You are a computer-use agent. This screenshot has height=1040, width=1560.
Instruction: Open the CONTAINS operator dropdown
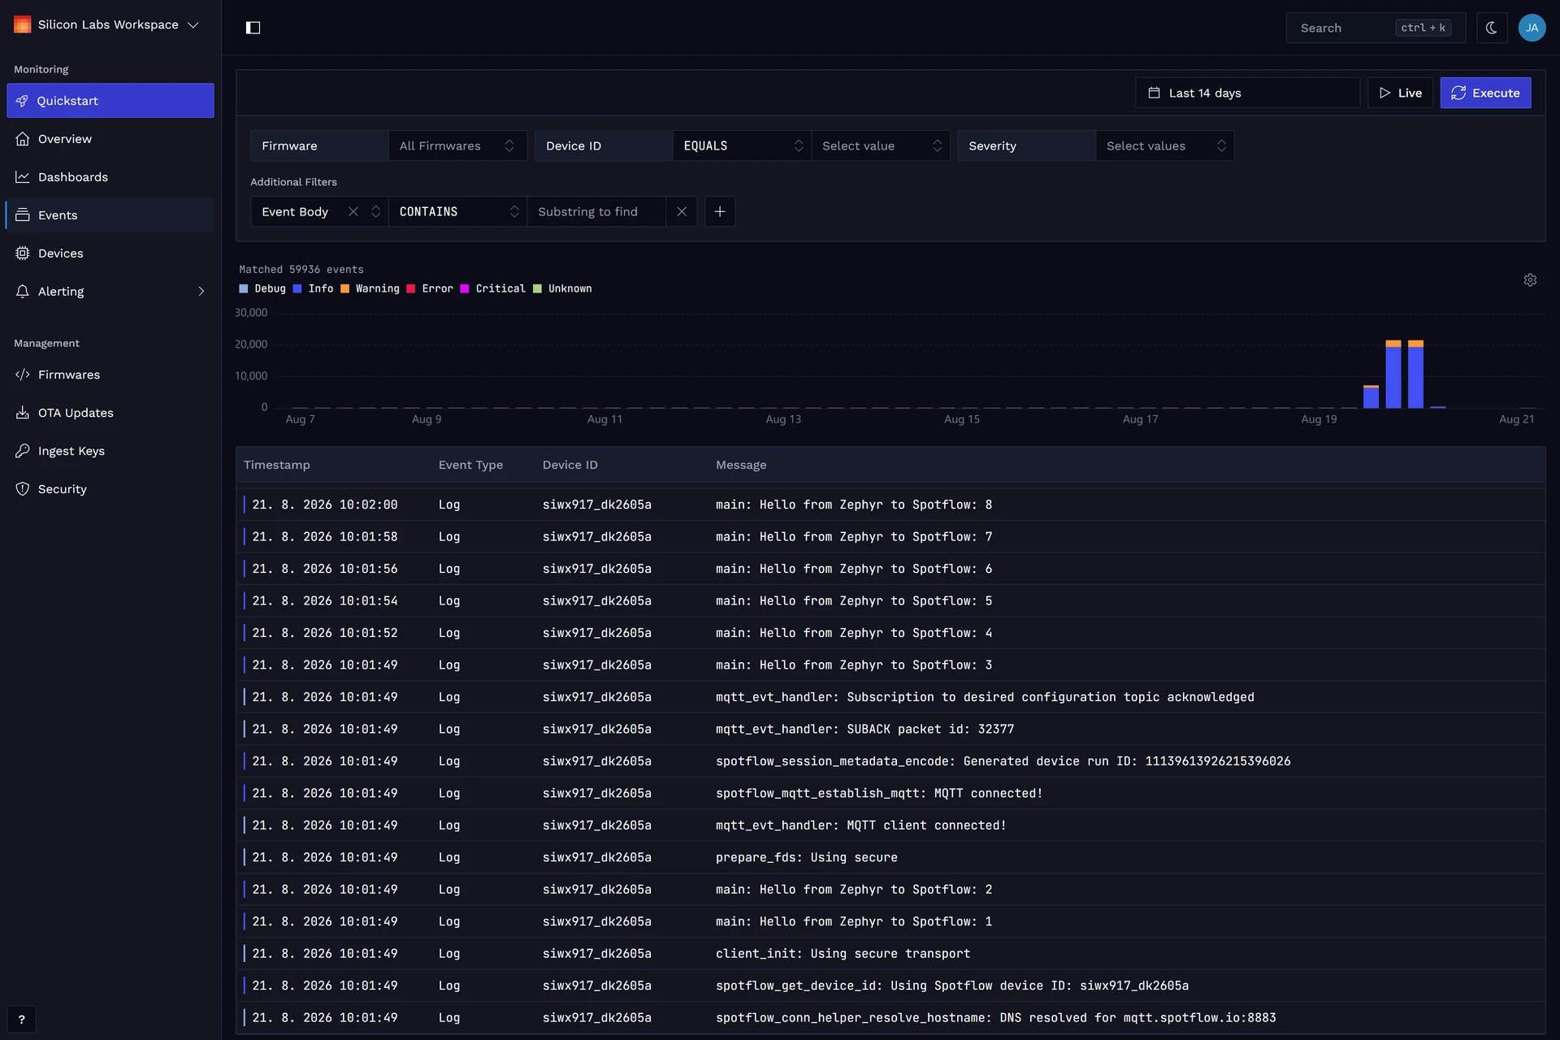[x=457, y=212]
